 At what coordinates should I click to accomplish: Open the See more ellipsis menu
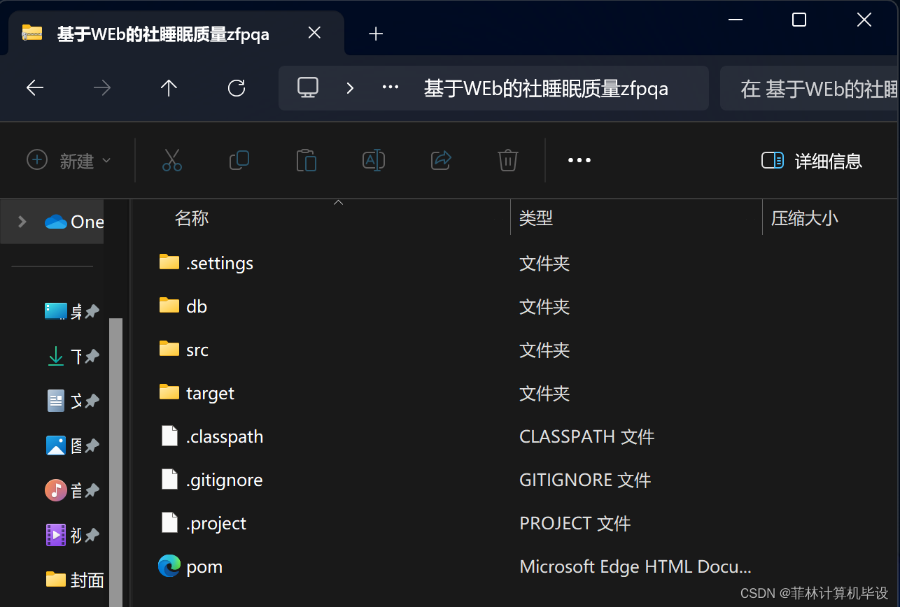pyautogui.click(x=579, y=160)
